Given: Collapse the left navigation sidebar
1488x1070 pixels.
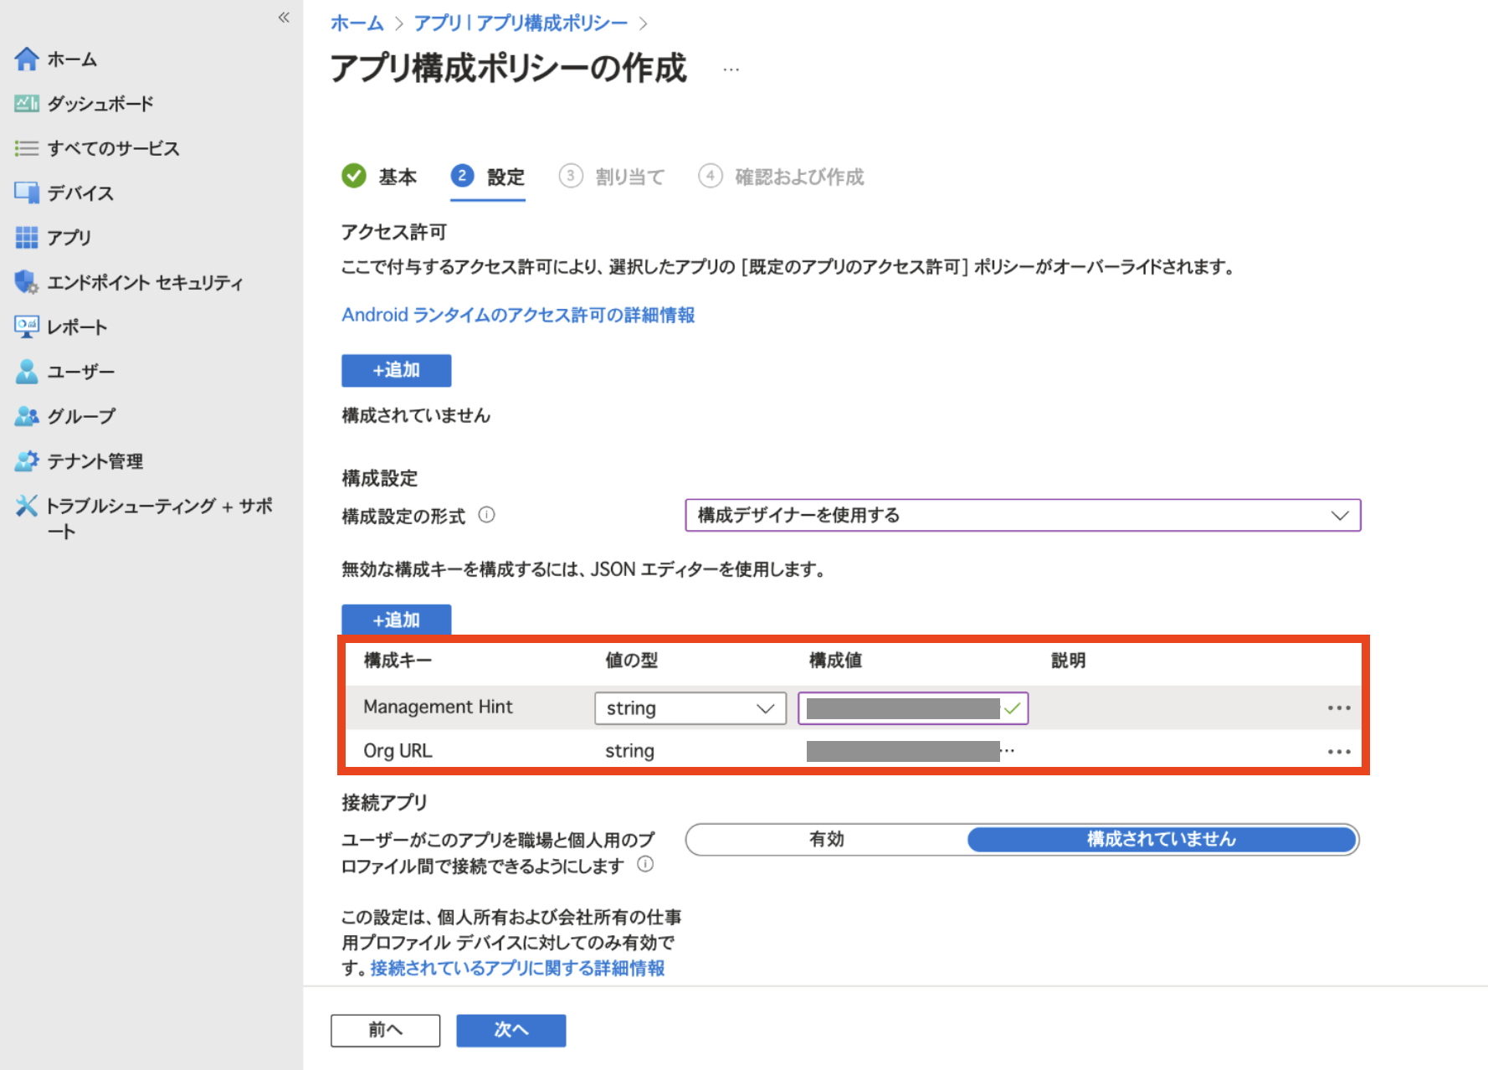Looking at the screenshot, I should click(x=284, y=18).
